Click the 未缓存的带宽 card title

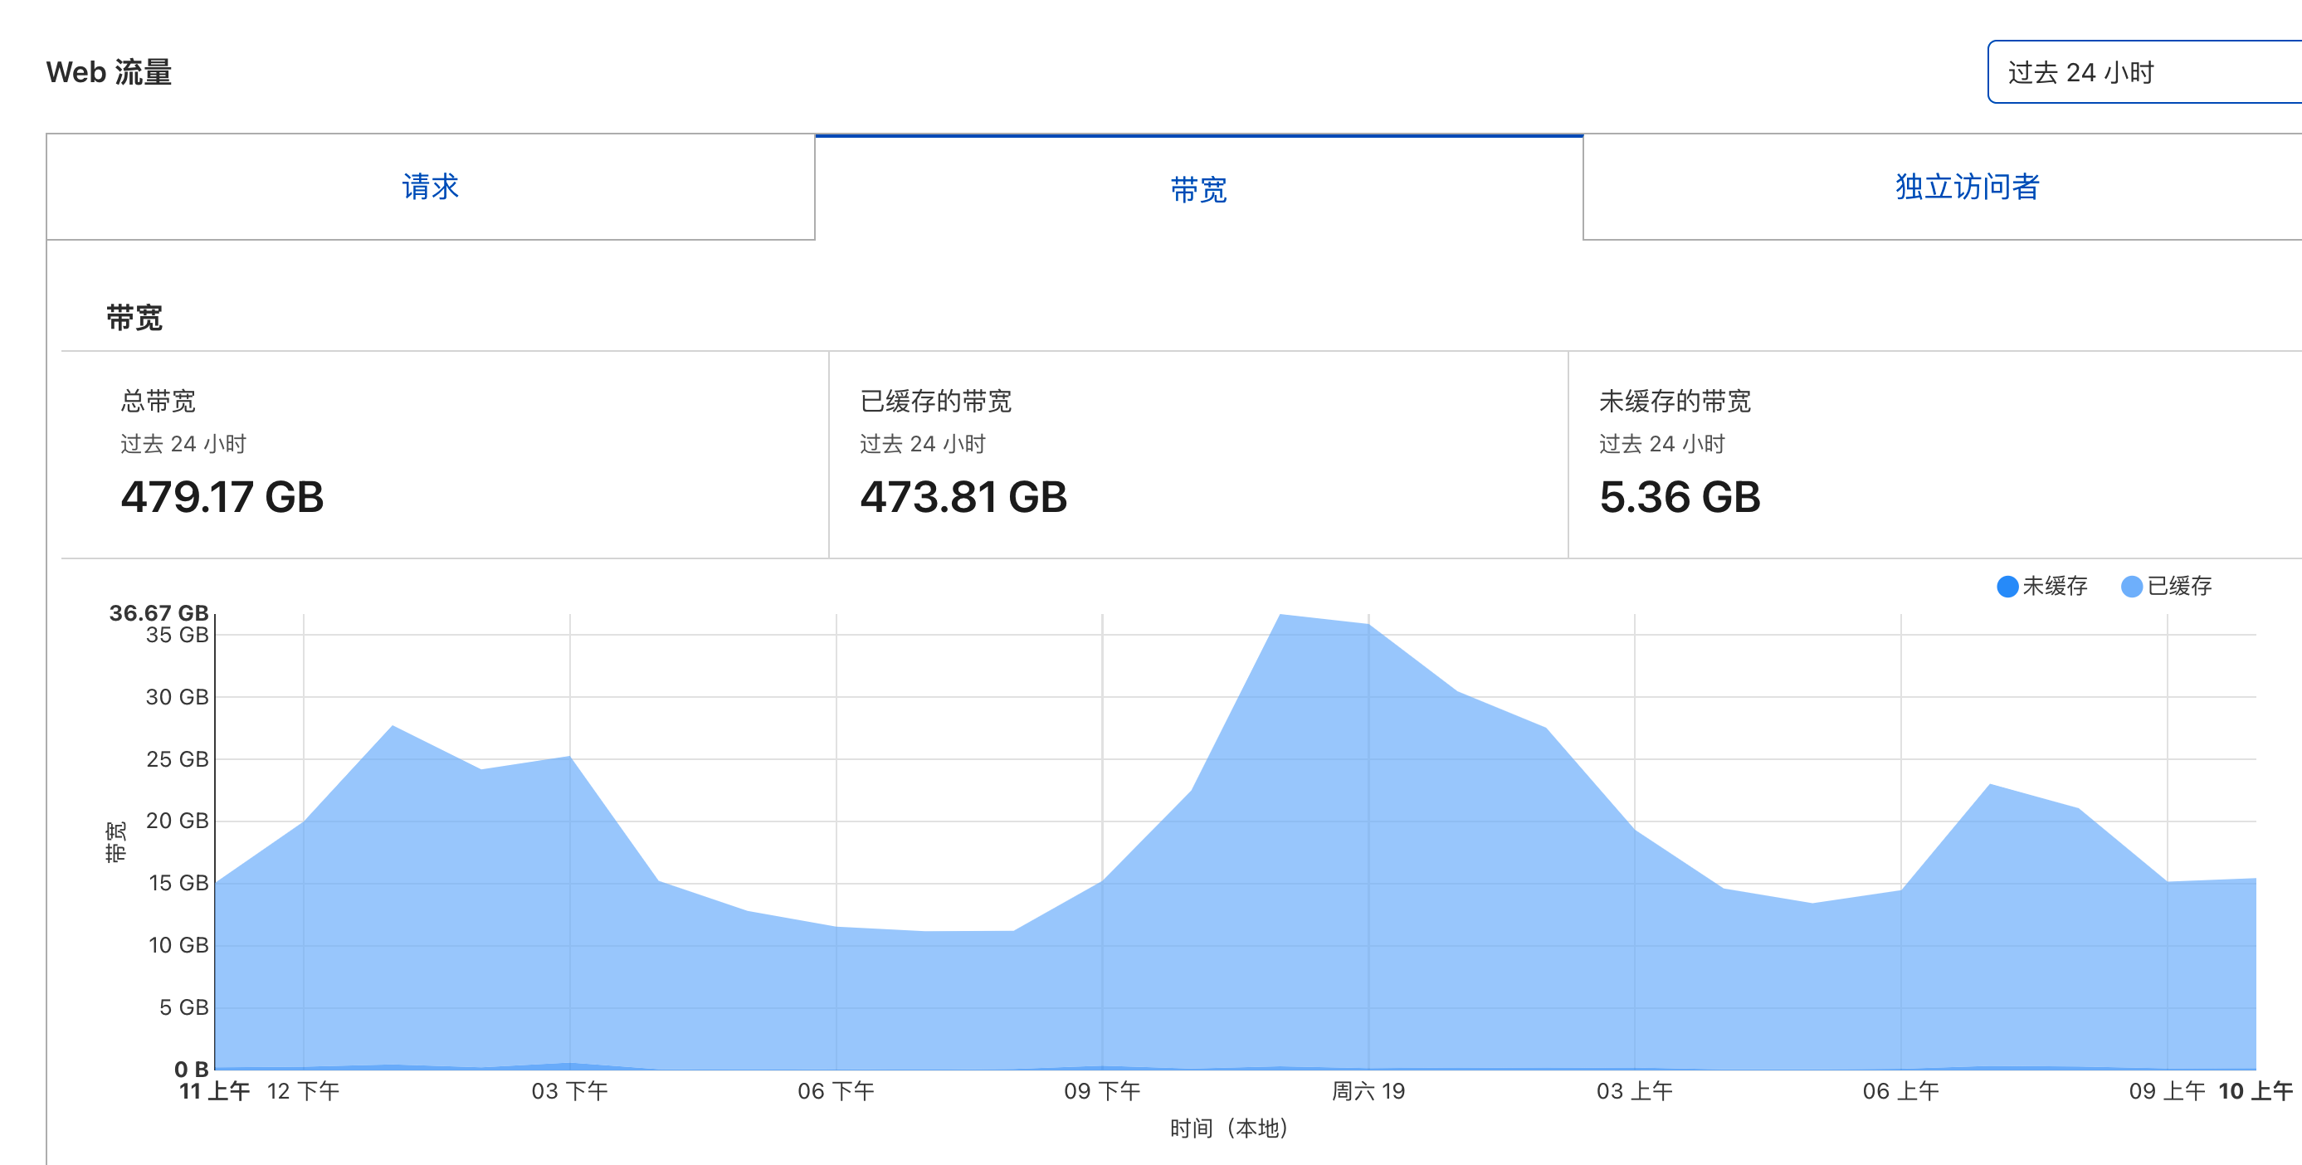pos(1675,401)
